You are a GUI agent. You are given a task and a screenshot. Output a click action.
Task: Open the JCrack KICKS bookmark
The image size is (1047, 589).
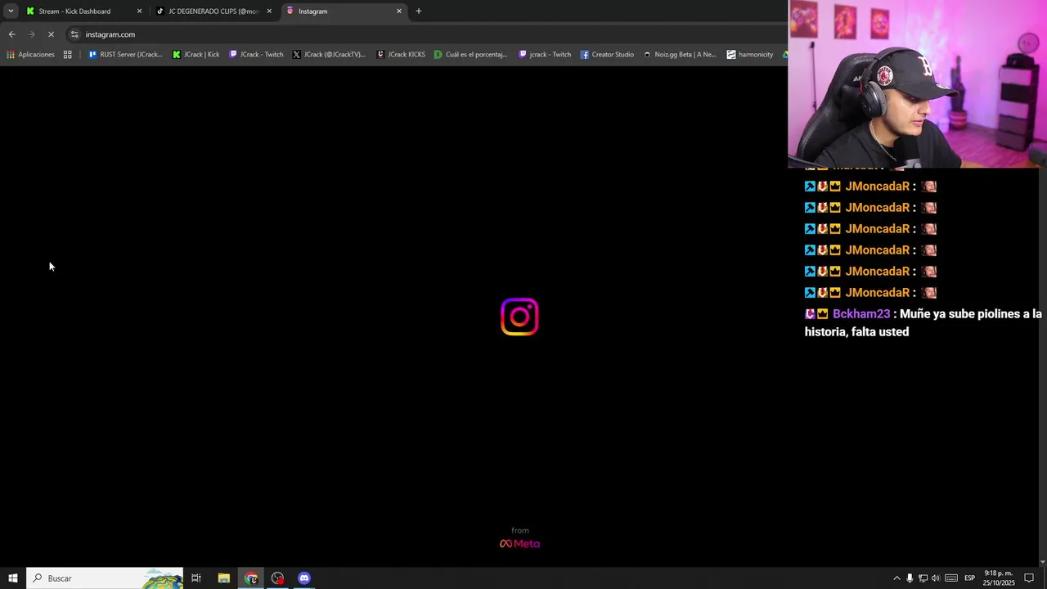click(401, 55)
